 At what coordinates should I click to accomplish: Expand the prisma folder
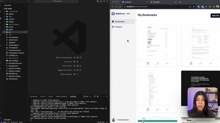click(x=11, y=27)
